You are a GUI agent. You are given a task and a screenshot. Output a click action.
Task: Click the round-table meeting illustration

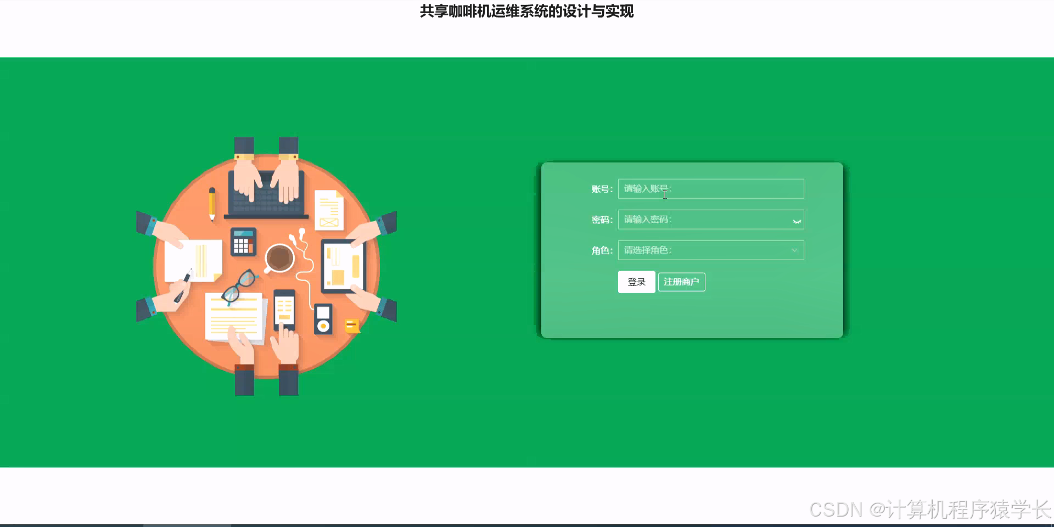(267, 266)
